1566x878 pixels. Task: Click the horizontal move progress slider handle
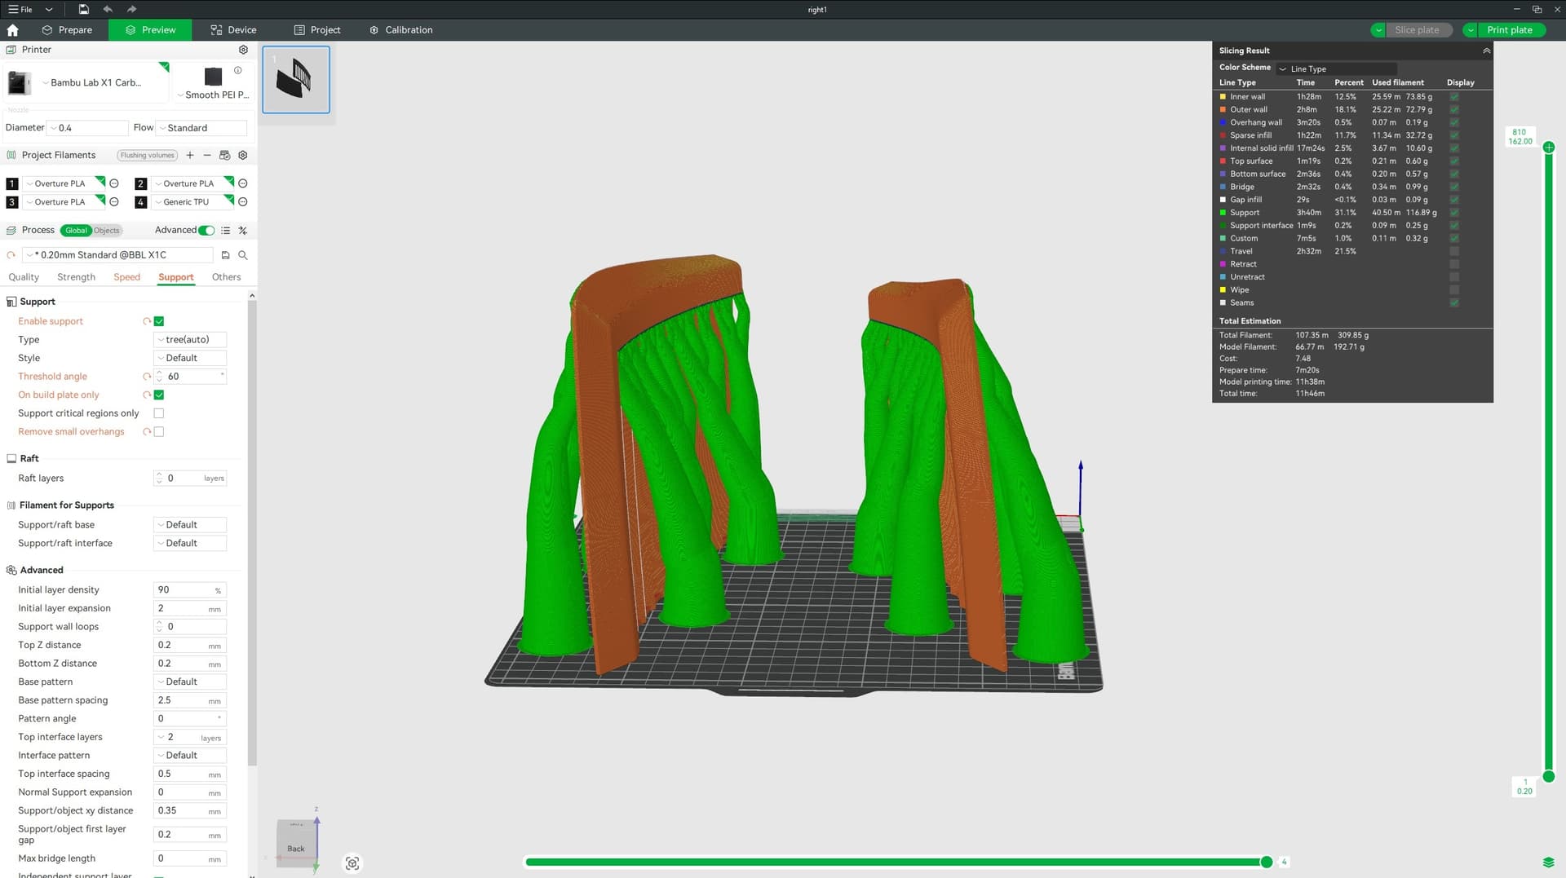[1266, 862]
